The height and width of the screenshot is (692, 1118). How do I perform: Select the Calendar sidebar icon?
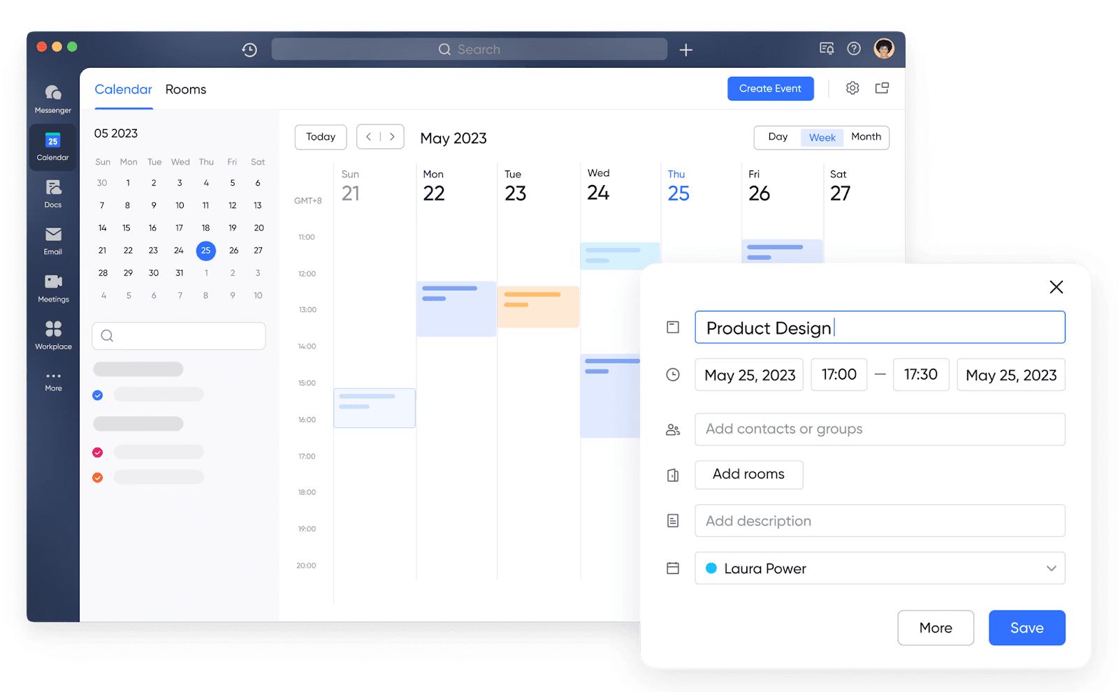(x=53, y=147)
